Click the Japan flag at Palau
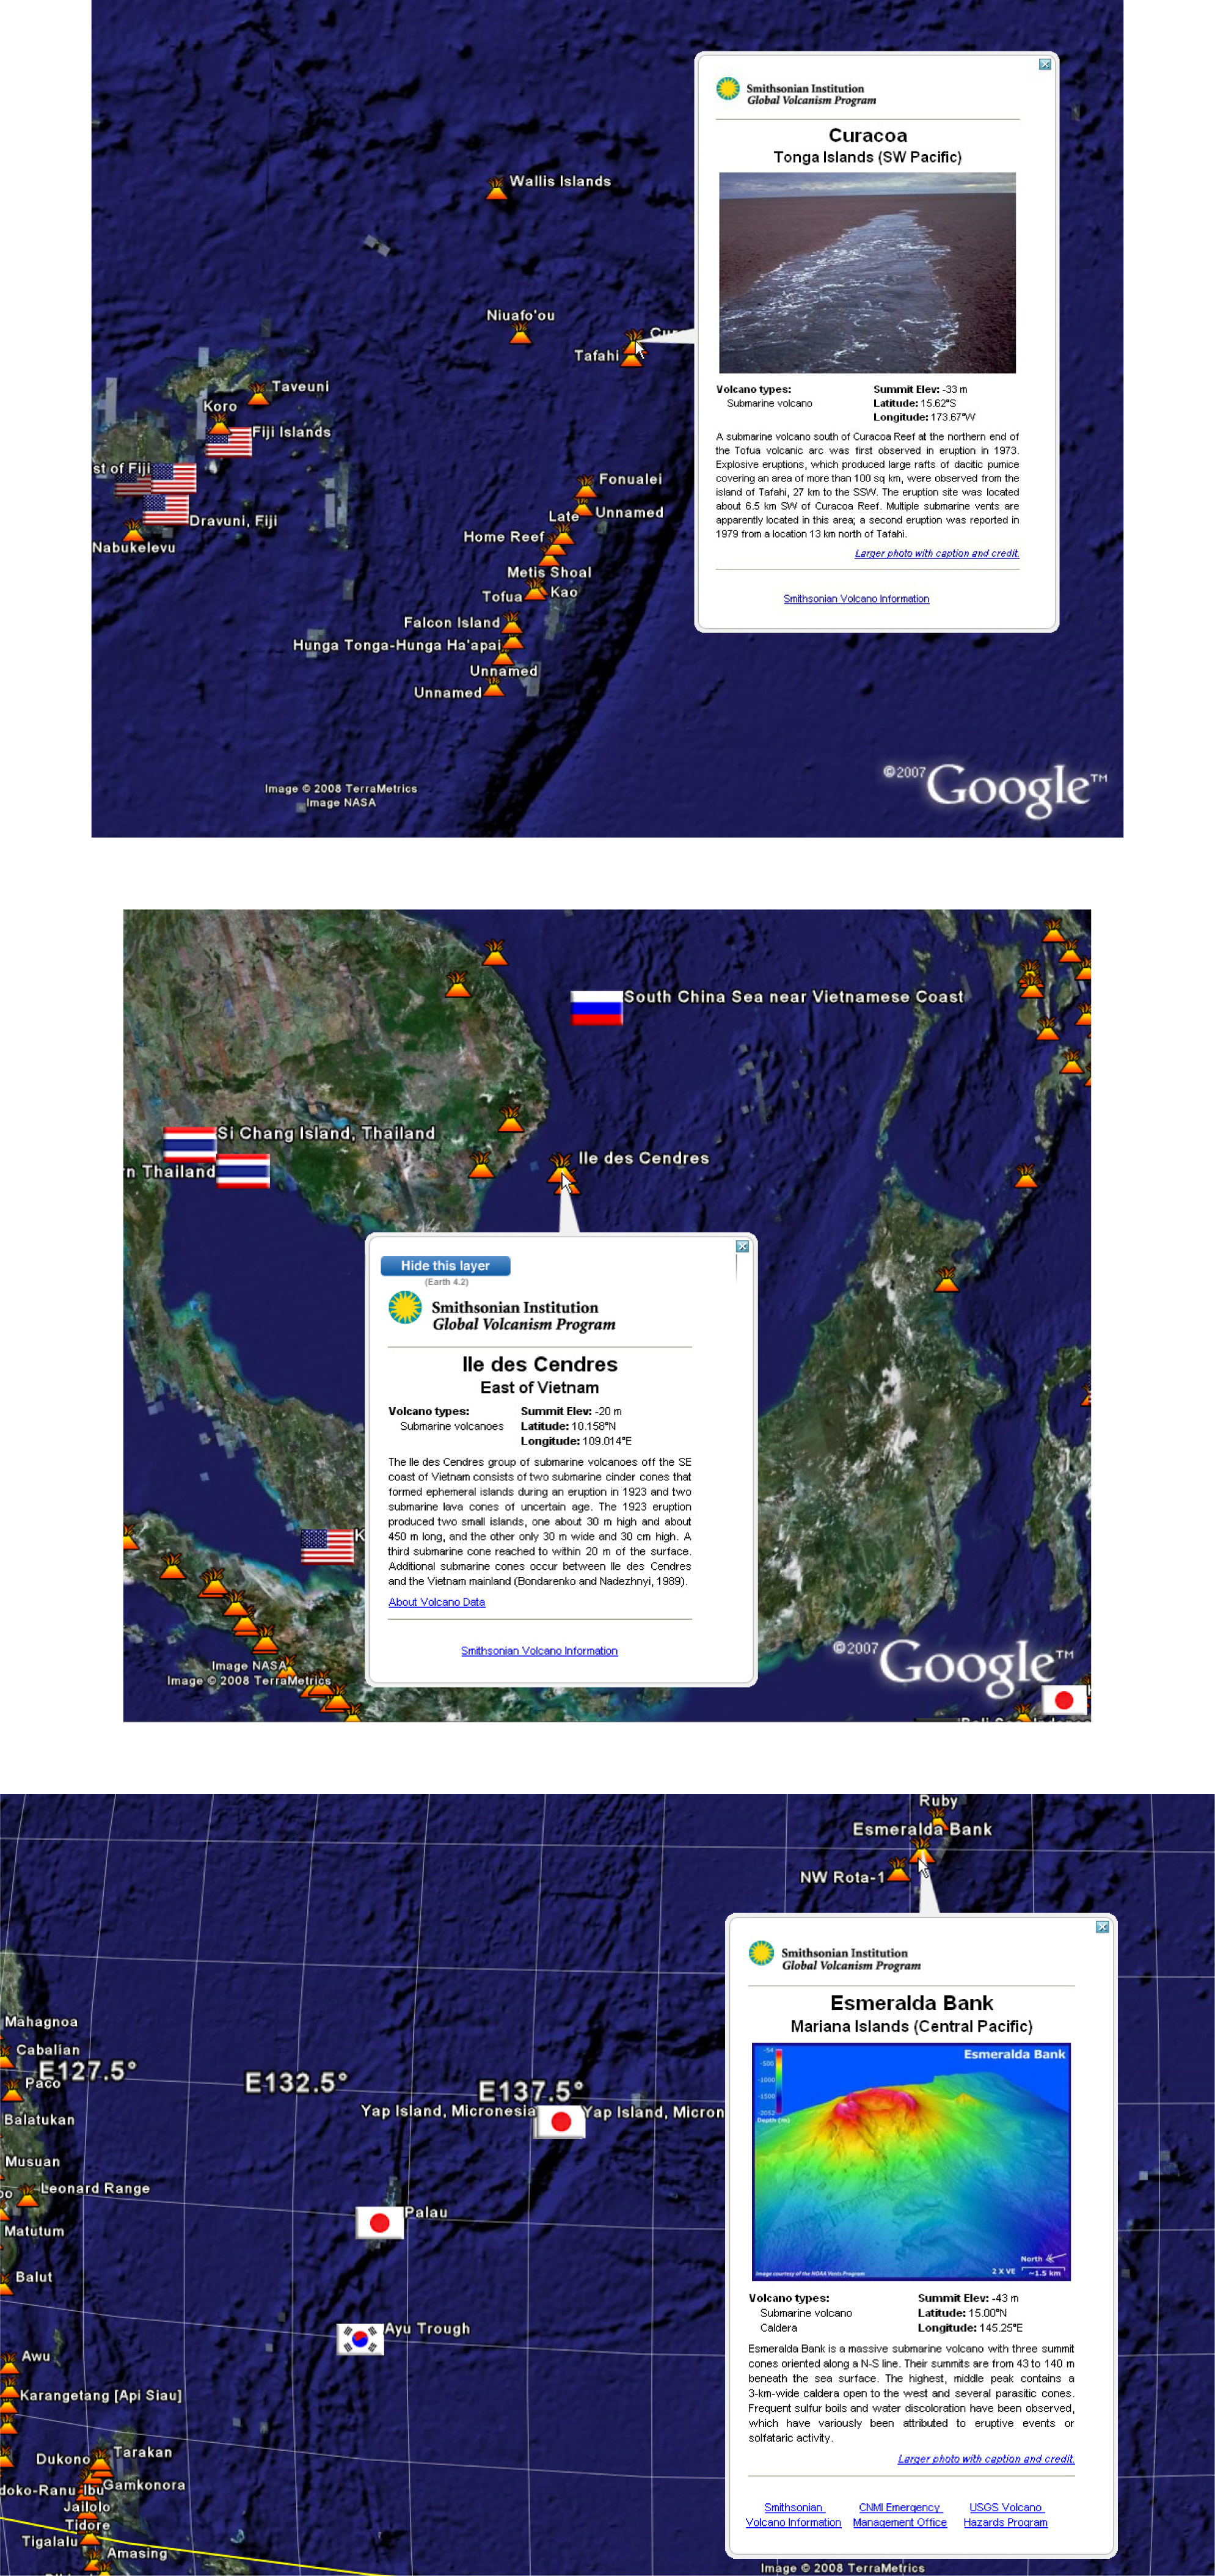Screen dimensions: 1215x2576 point(380,2222)
